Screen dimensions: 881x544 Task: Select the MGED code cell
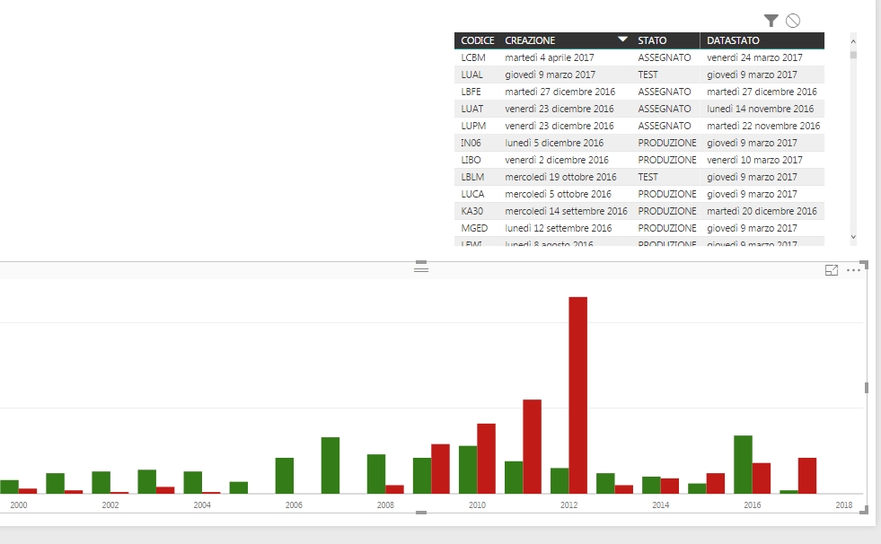pos(474,228)
